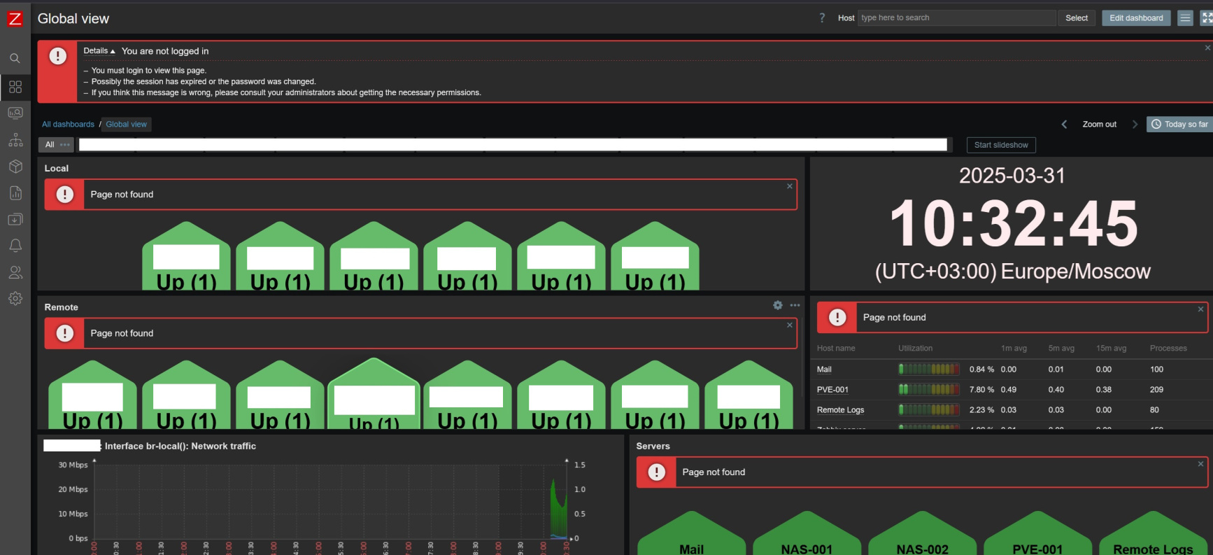Open the Reports icon in sidebar
The image size is (1213, 555).
(15, 193)
